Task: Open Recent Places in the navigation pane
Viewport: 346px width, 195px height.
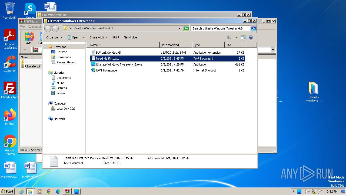Action: point(65,62)
